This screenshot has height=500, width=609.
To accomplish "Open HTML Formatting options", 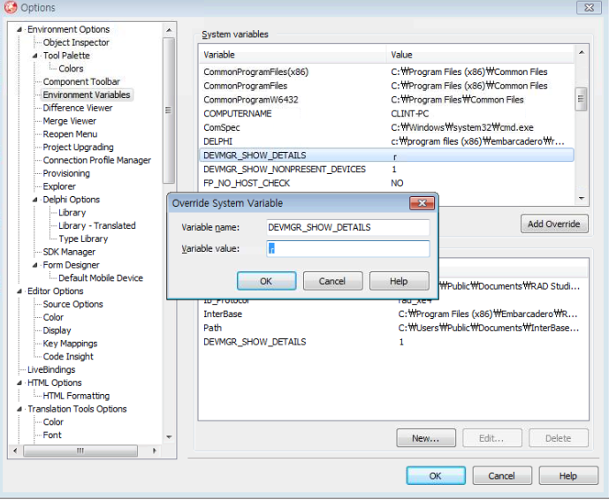I will click(x=76, y=396).
